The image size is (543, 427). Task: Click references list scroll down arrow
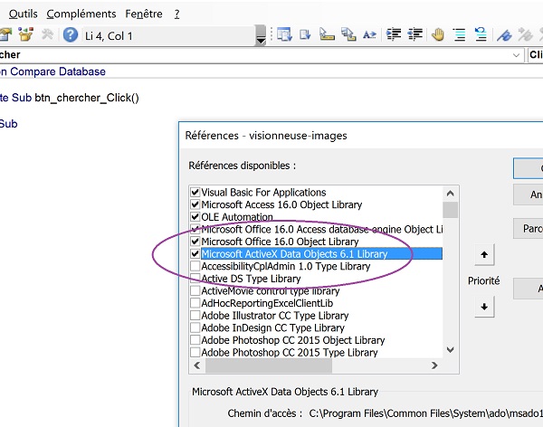coord(450,350)
